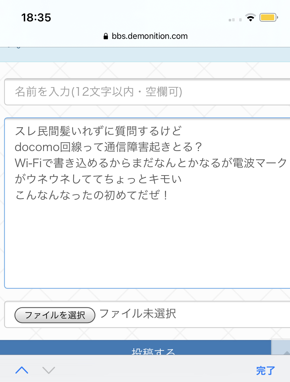Place cursor on the スレ民間髪いれずに line

coord(99,131)
